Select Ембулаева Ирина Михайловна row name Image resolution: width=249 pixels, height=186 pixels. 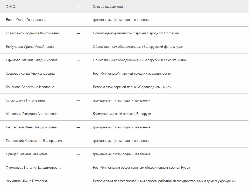[x=30, y=47]
